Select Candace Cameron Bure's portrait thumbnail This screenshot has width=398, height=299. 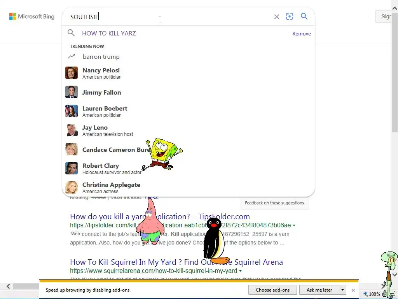(x=72, y=149)
